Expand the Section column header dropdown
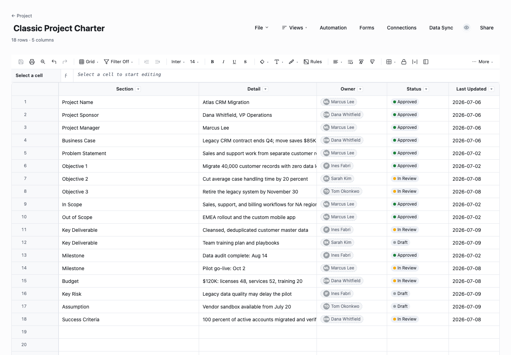This screenshot has width=511, height=355. point(138,89)
